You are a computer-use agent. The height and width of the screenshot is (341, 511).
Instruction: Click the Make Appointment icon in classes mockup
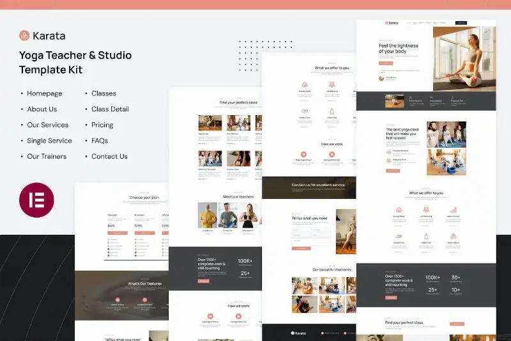210,316
